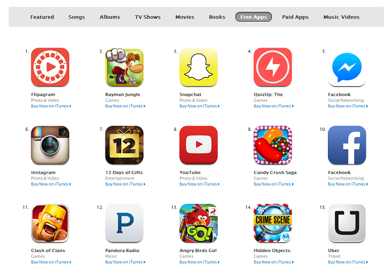Switch to the Paid Apps tab

(x=295, y=17)
